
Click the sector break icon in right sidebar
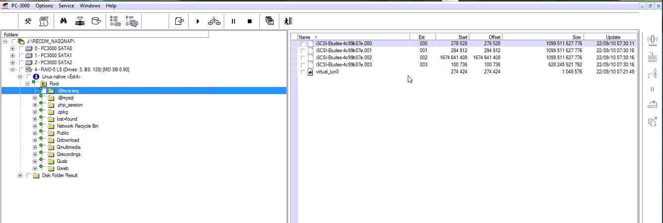click(653, 105)
